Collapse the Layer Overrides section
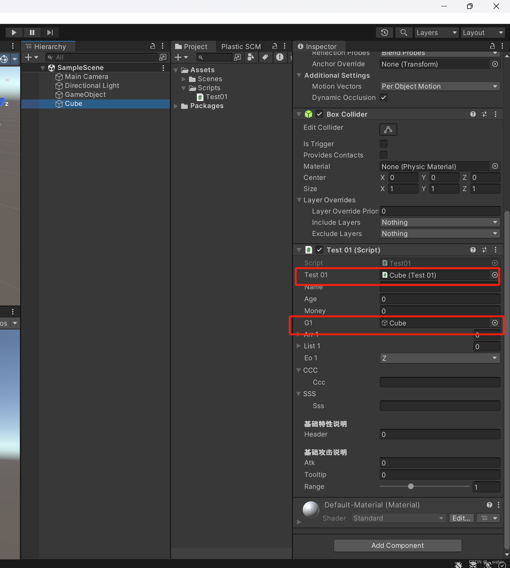The image size is (510, 568). coord(299,200)
